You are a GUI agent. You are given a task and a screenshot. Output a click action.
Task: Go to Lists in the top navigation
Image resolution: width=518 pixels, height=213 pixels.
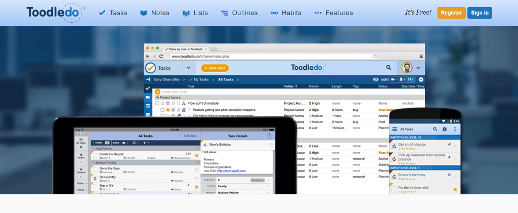pyautogui.click(x=195, y=13)
